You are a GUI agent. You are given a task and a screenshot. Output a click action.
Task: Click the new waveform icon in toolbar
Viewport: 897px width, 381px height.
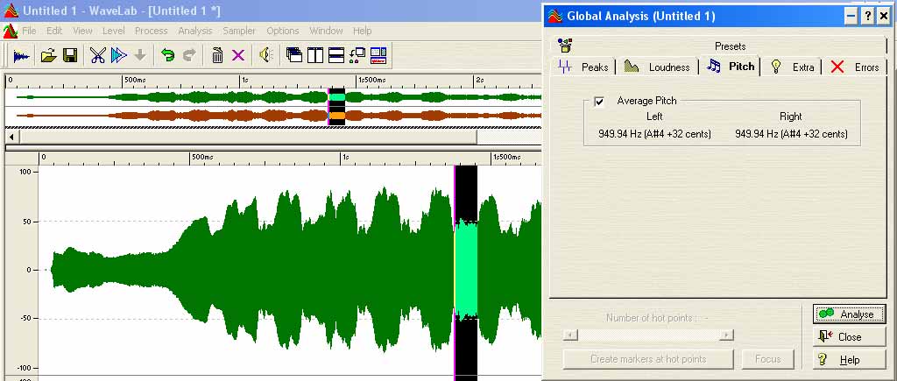(x=21, y=55)
